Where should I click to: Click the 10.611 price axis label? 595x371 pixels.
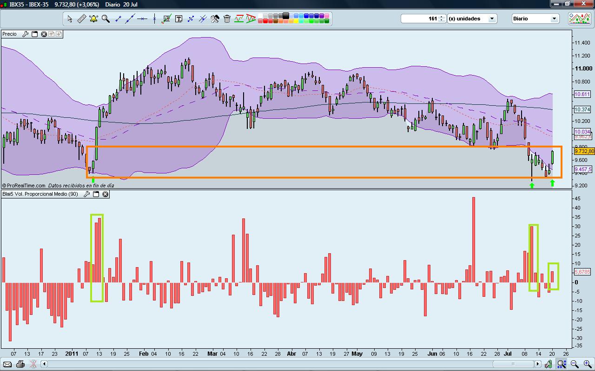(582, 94)
